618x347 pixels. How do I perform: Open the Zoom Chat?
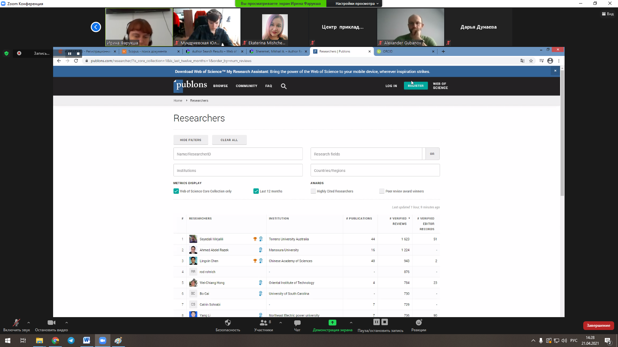tap(297, 325)
